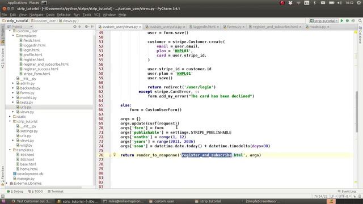Image resolution: width=363 pixels, height=204 pixels.
Task: Run the strip_tutorial configuration with green play
Action: point(342,21)
